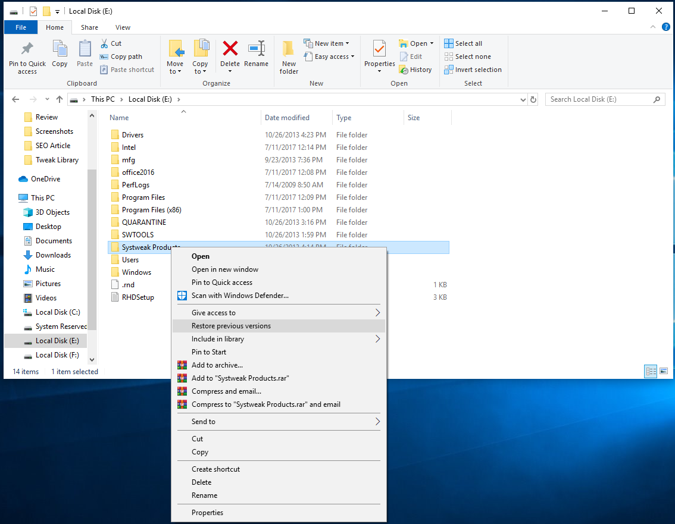The width and height of the screenshot is (675, 524).
Task: Click the Copy icon in the Clipboard group
Action: tap(60, 48)
